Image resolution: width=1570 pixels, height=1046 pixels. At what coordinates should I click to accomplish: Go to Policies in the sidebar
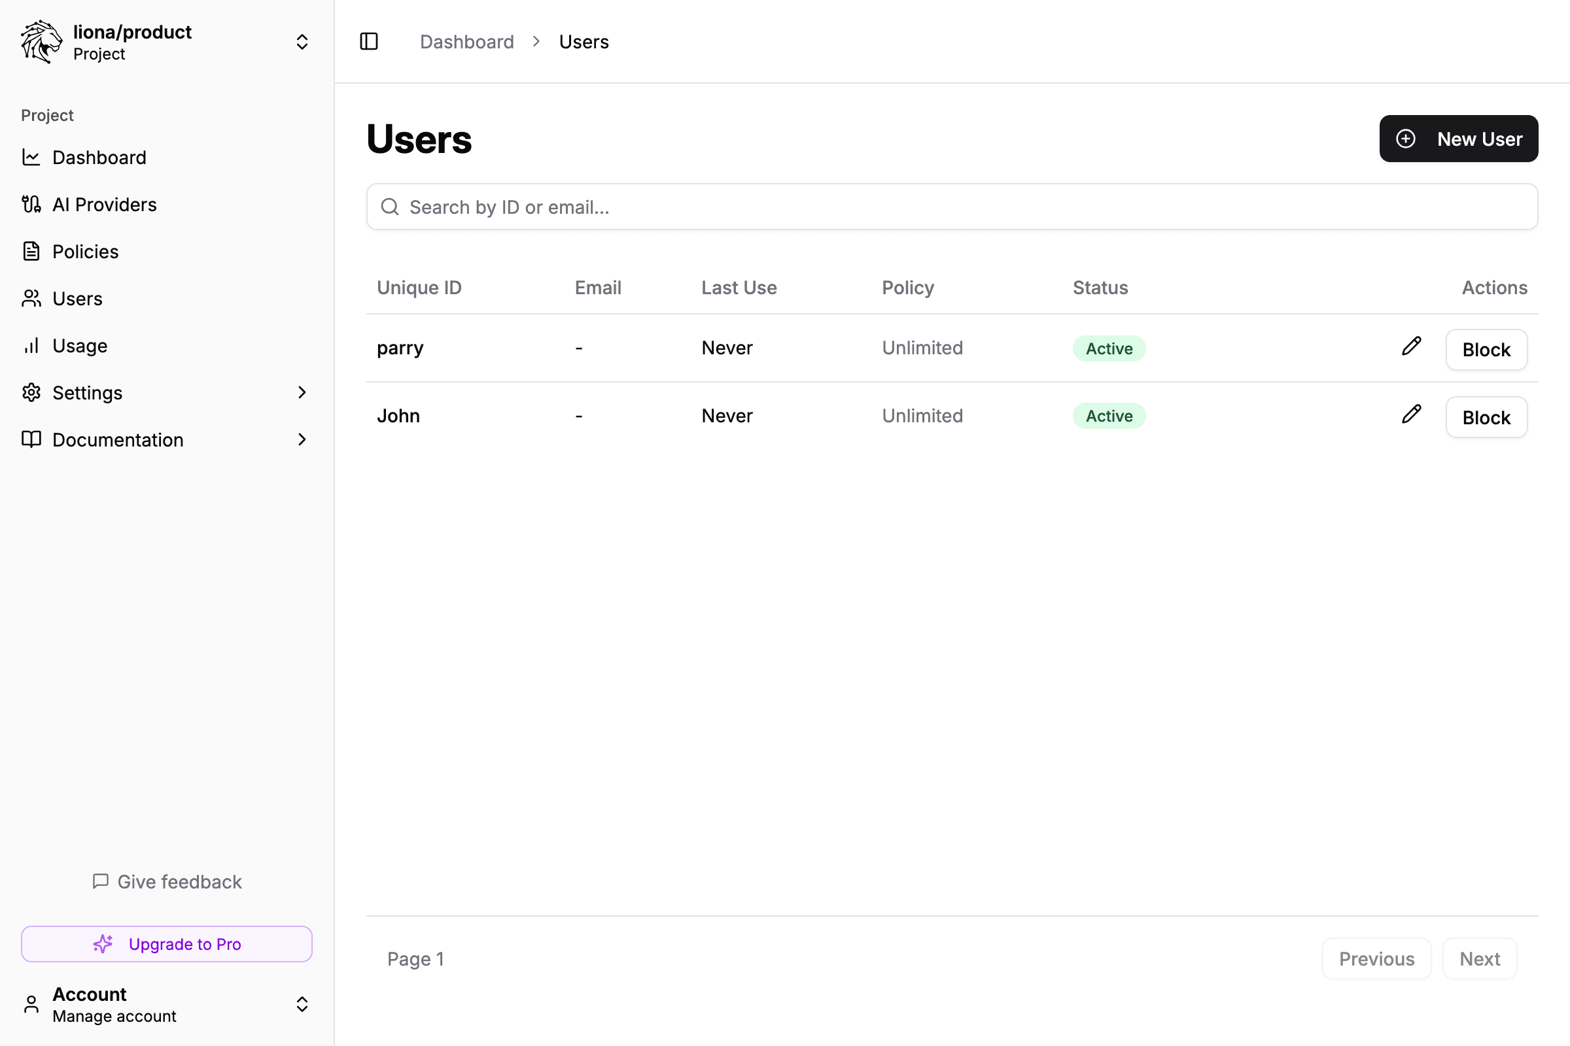pyautogui.click(x=167, y=252)
